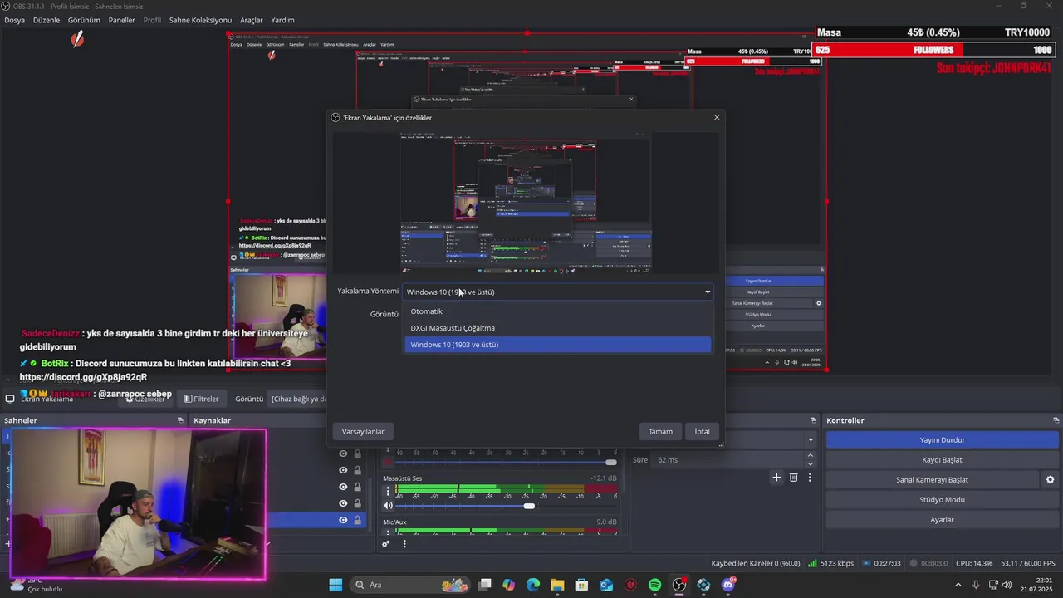Launch Microsoft Edge from taskbar
This screenshot has width=1063, height=598.
532,585
